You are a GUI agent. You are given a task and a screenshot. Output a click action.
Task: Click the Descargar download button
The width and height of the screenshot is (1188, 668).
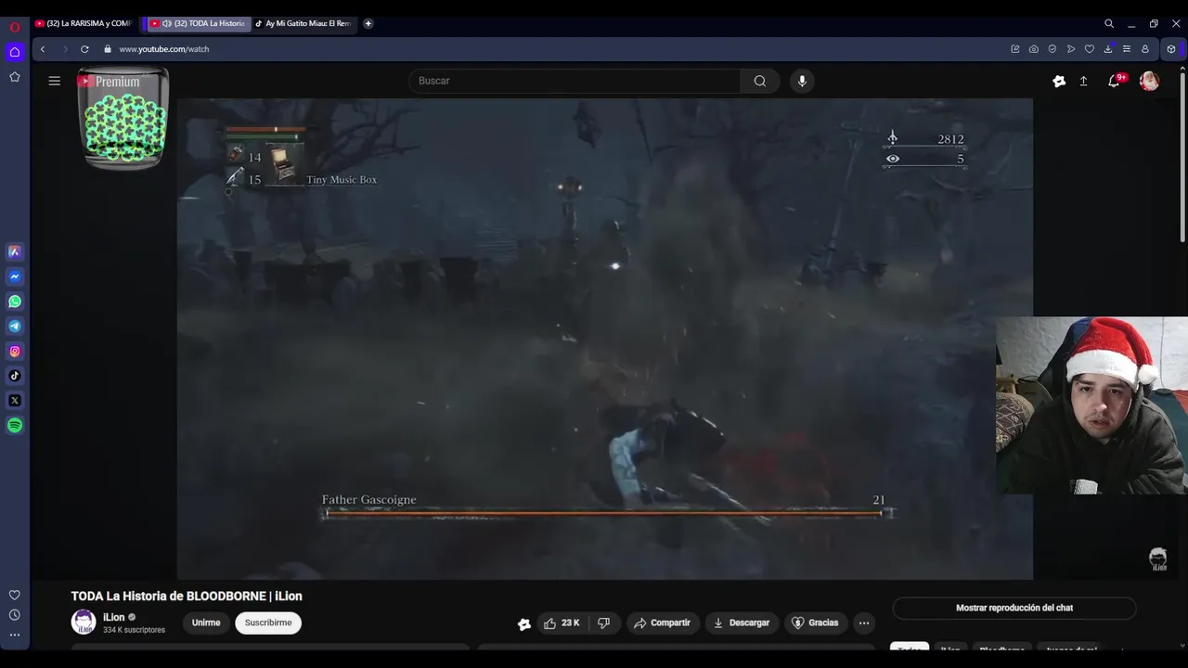point(742,623)
